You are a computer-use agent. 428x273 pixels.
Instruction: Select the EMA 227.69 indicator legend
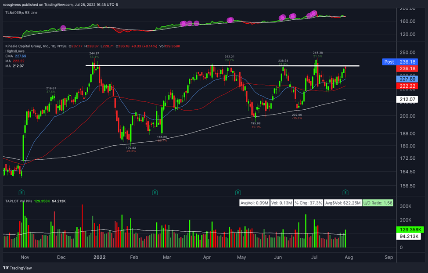(x=15, y=56)
